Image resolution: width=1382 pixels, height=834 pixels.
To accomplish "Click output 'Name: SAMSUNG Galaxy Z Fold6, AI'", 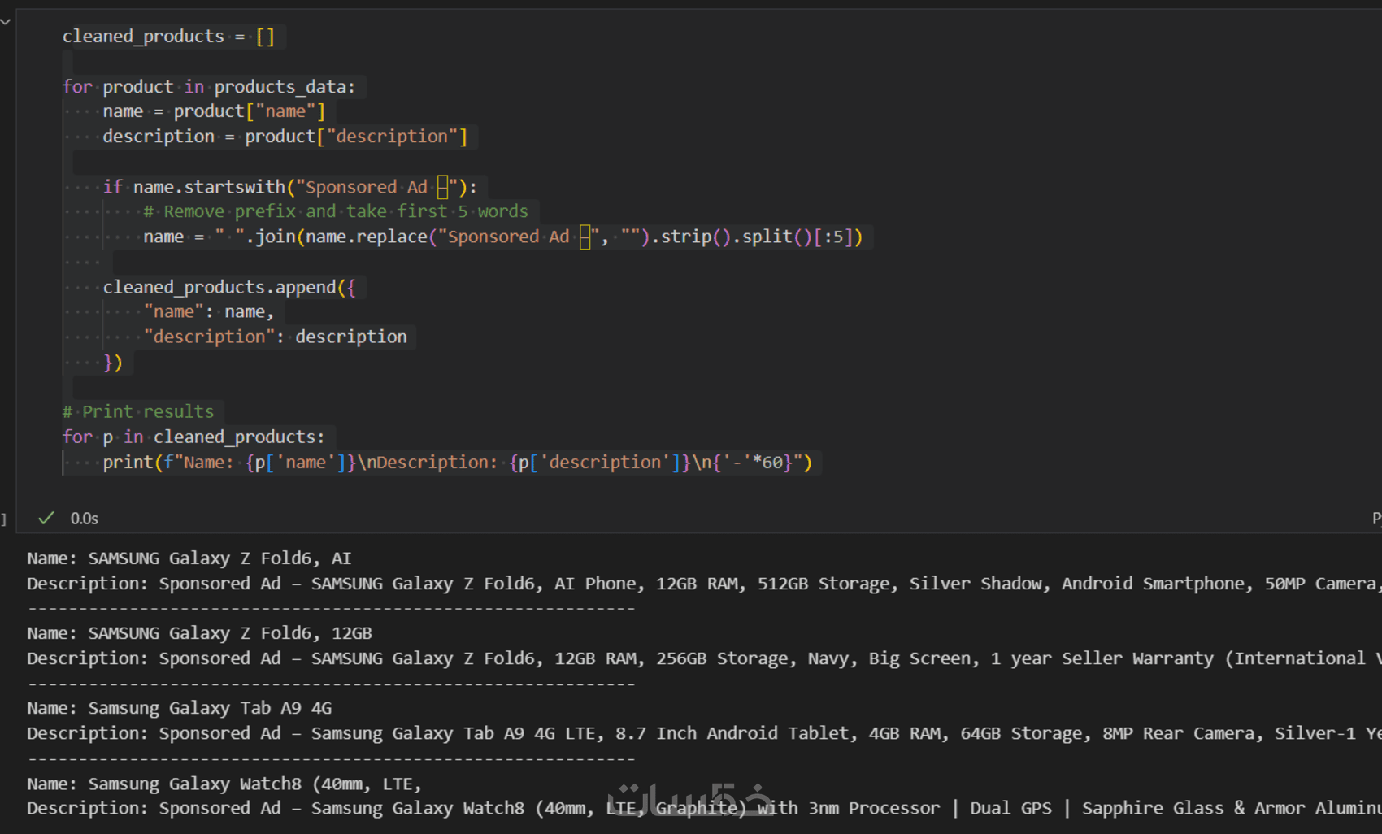I will [x=189, y=558].
